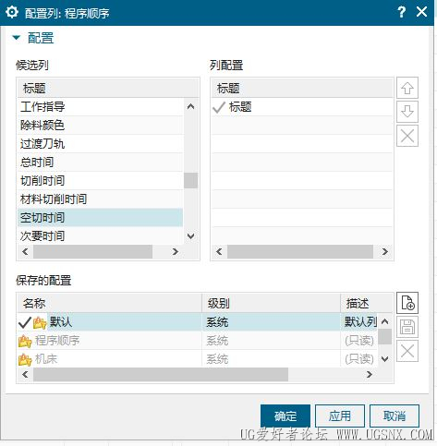Viewport: 437px width, 446px height.
Task: Click the remove column X icon
Action: tap(407, 136)
